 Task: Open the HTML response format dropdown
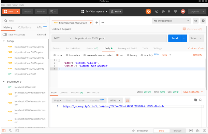115,100
